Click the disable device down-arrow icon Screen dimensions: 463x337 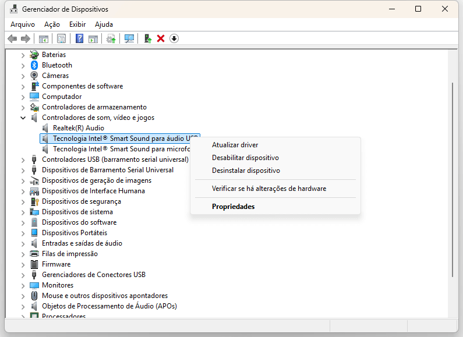174,38
